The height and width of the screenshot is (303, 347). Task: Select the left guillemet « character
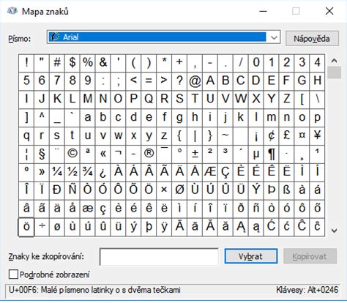[103, 154]
